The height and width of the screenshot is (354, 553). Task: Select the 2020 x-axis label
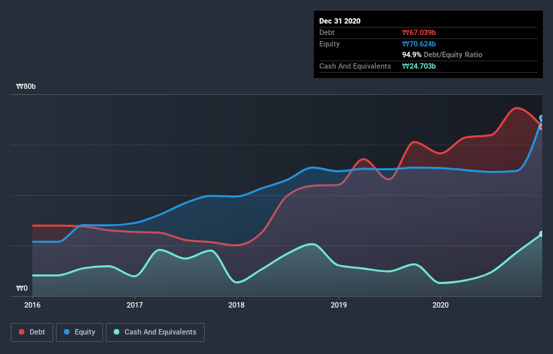click(x=441, y=305)
